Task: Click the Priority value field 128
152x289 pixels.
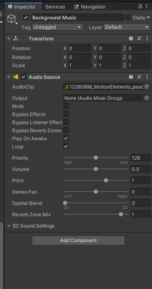Action: [141, 158]
